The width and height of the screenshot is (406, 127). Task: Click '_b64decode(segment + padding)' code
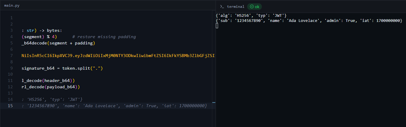(58, 43)
